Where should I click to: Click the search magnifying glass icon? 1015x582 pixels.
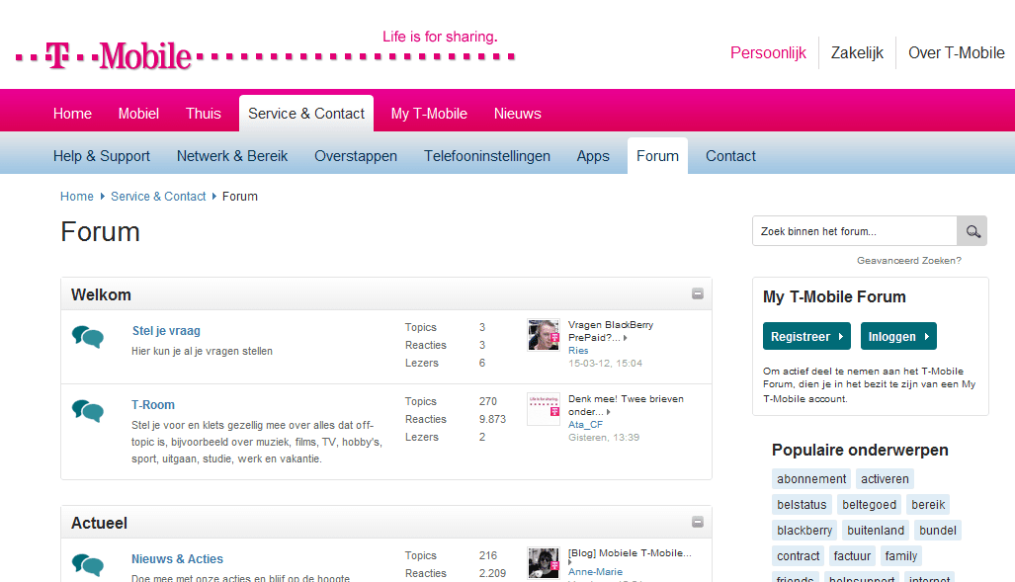pos(972,230)
